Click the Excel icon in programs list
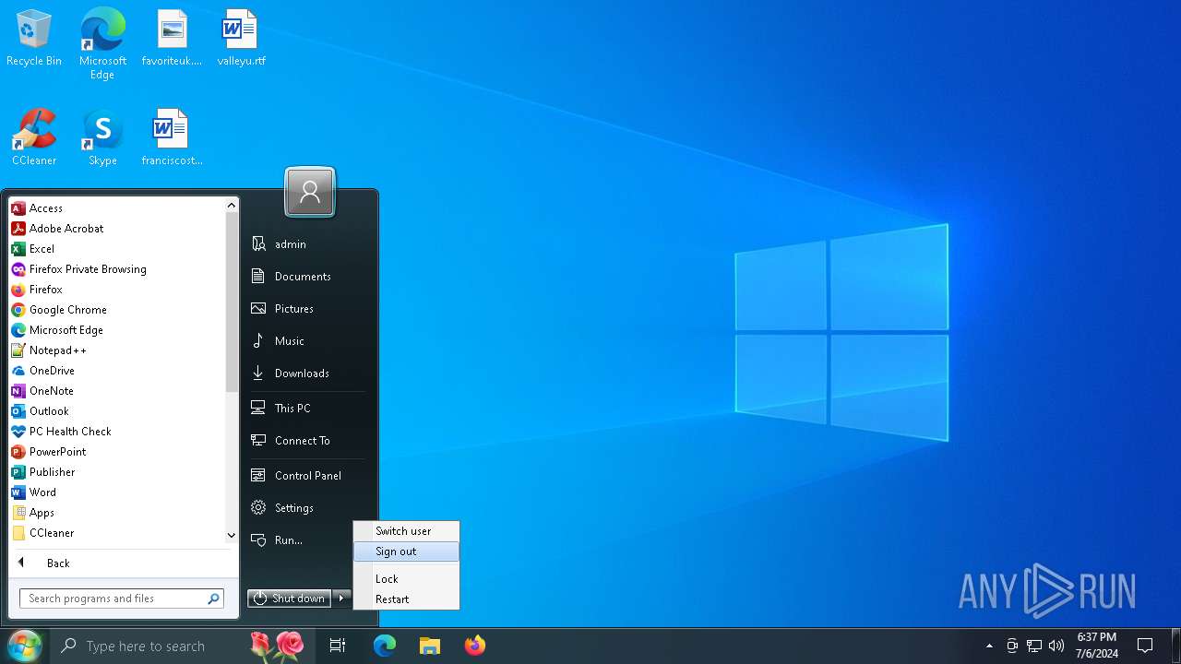This screenshot has width=1181, height=664. tap(18, 249)
